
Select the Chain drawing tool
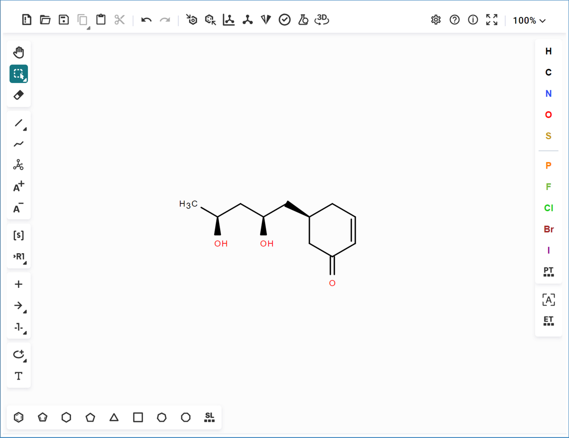tap(19, 144)
